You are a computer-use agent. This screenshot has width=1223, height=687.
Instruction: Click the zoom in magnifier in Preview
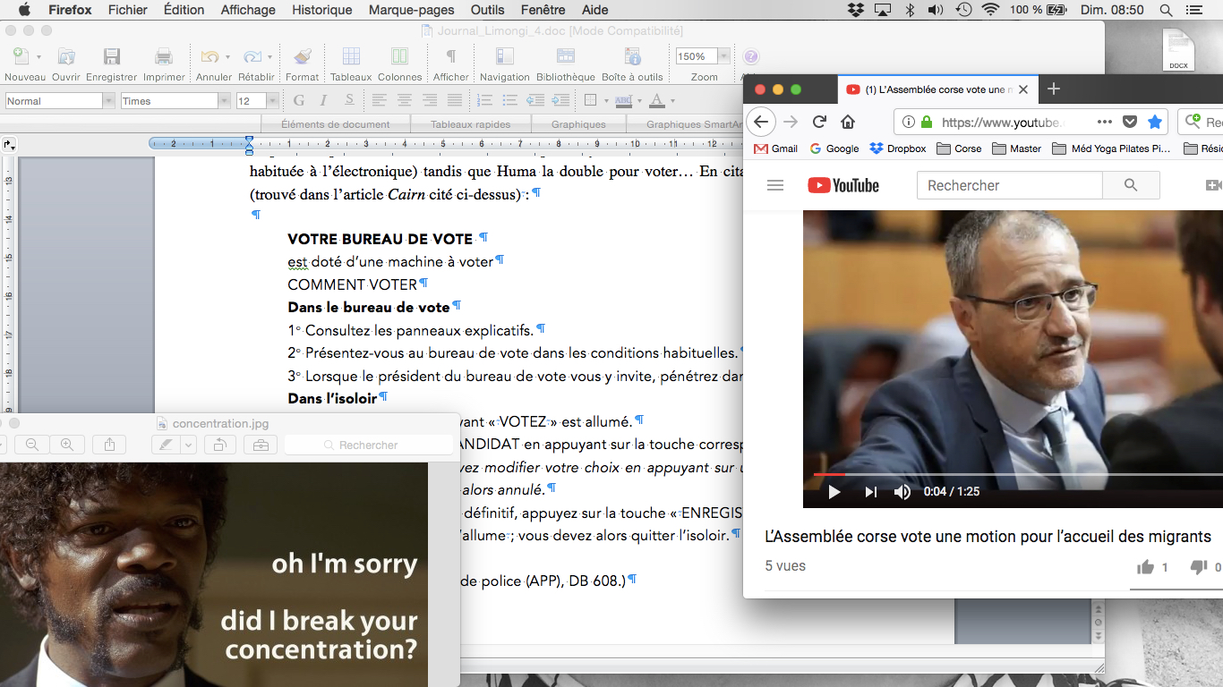click(67, 445)
